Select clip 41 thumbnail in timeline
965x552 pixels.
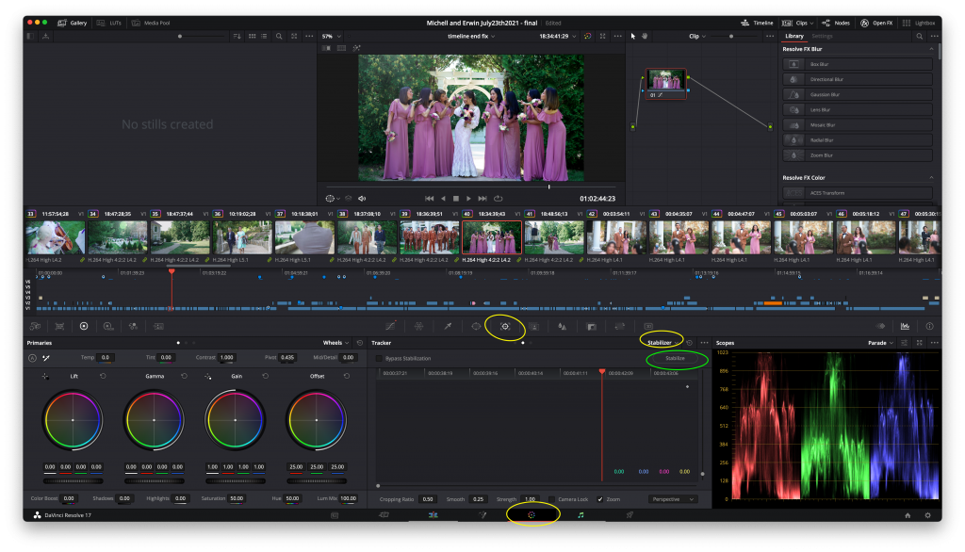click(552, 237)
